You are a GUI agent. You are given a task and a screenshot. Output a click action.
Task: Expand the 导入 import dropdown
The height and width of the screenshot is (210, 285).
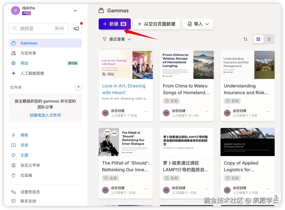click(198, 24)
